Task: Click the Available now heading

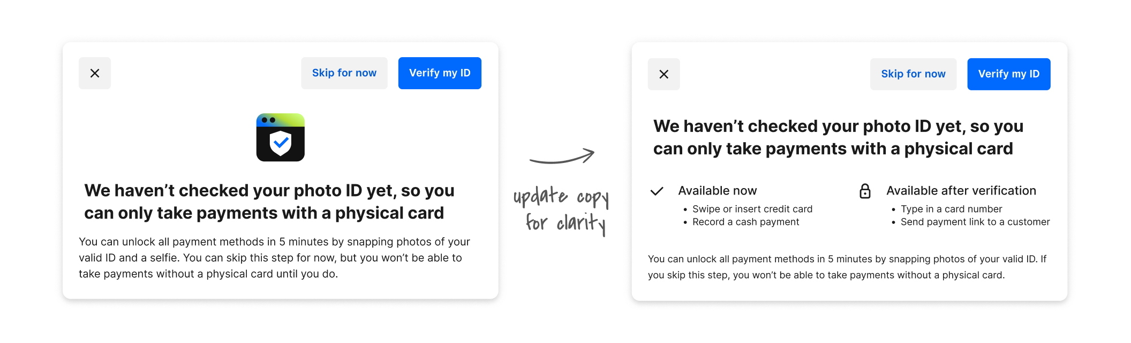Action: (x=718, y=190)
